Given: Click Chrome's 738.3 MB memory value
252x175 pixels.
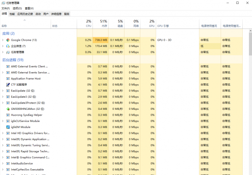Looking at the screenshot, I should (101, 40).
